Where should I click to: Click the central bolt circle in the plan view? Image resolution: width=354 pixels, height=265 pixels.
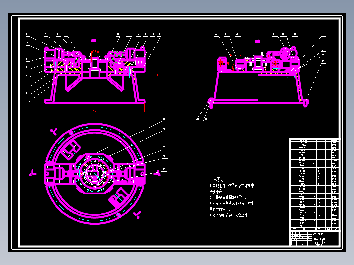pyautogui.click(x=95, y=173)
